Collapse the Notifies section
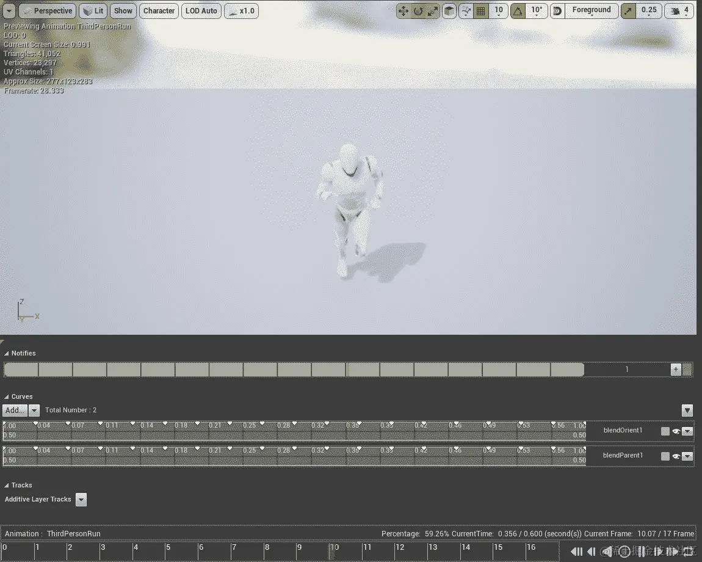702x562 pixels. (x=6, y=354)
